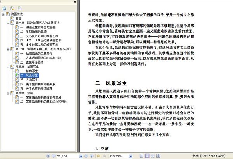The image size is (233, 159).
Task: Open bookmark 直接厚涂画法
Action: (x=32, y=62)
